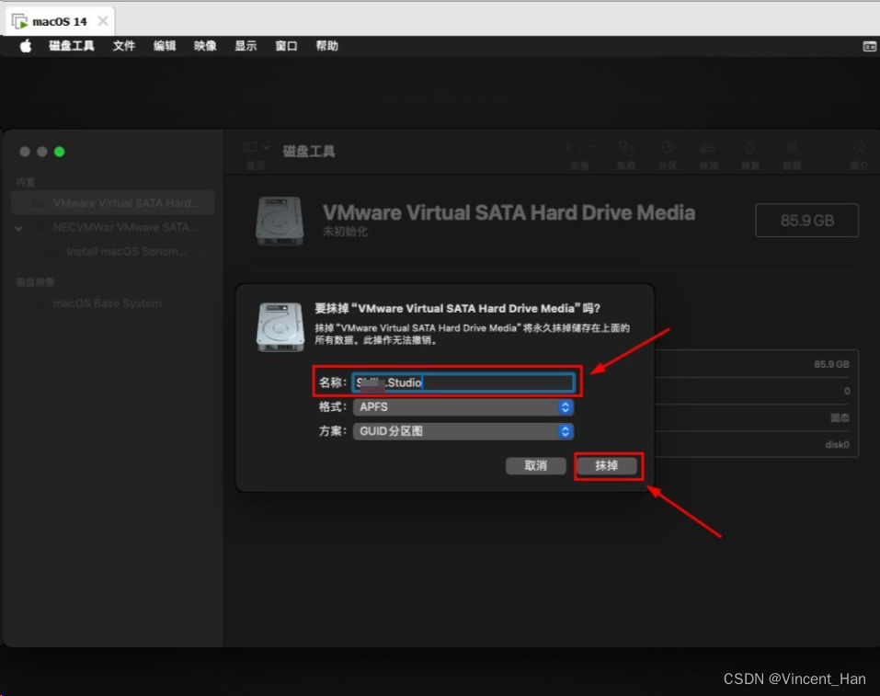
Task: Click the 固态 type value in info table
Action: tap(840, 417)
